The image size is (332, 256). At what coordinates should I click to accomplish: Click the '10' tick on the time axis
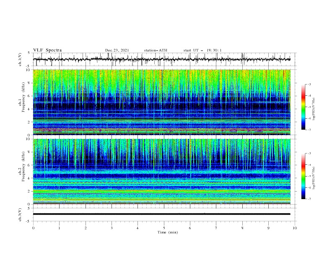point(295,228)
